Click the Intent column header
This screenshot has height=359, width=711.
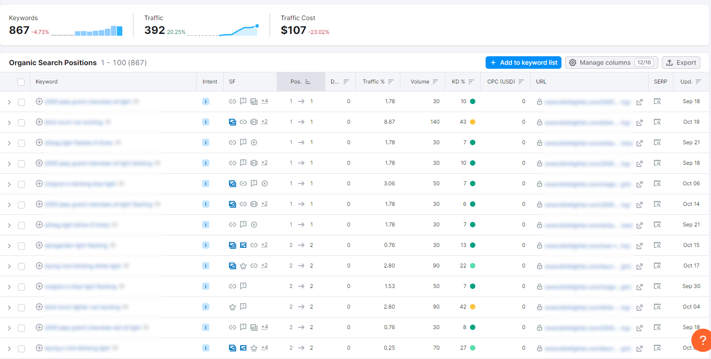(x=210, y=82)
